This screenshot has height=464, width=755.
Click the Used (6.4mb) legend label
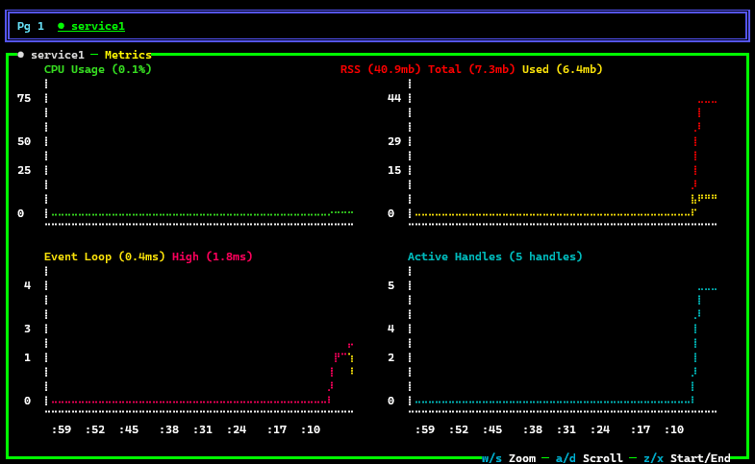563,69
